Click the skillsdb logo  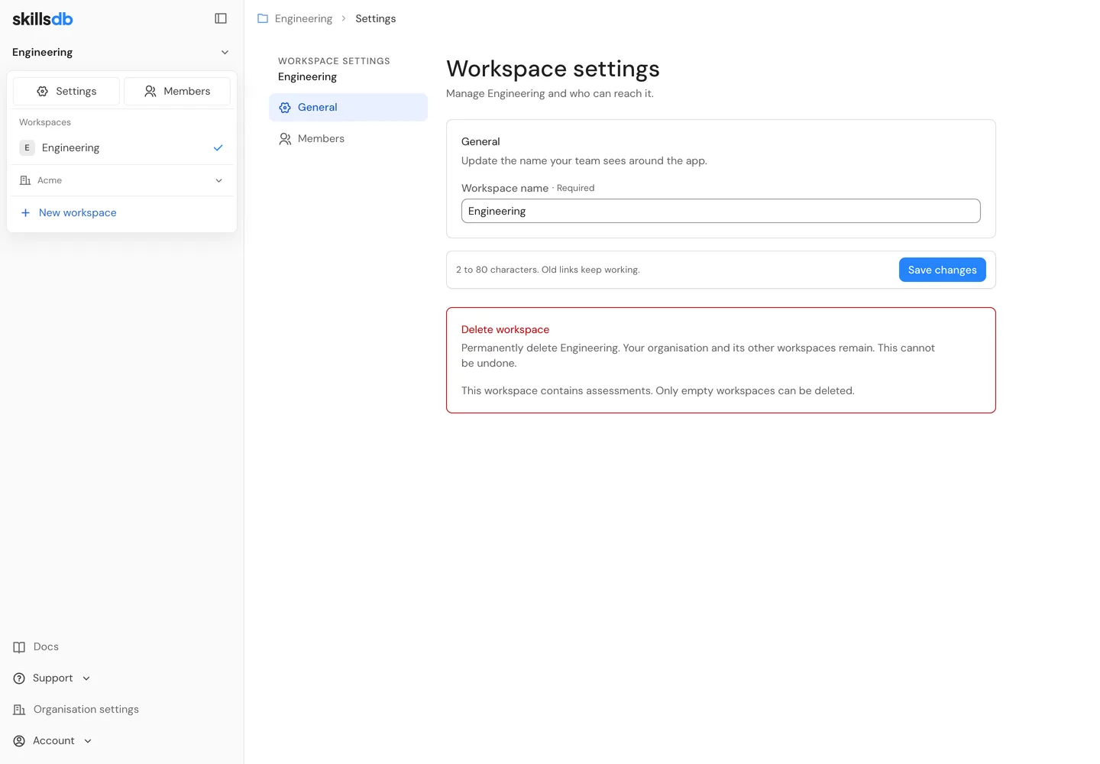pos(43,19)
